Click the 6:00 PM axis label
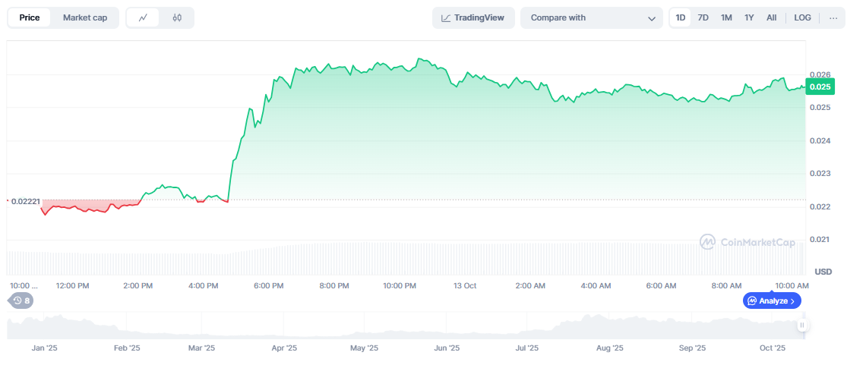847x365 pixels. click(x=268, y=285)
